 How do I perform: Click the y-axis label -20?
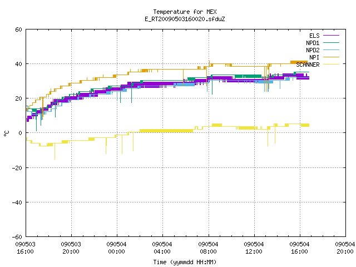[17, 168]
